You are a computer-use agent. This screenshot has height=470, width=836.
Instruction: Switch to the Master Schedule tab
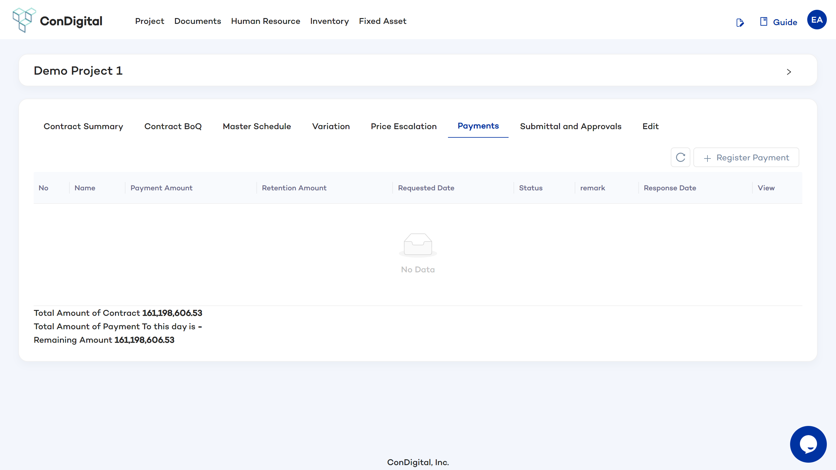click(257, 126)
